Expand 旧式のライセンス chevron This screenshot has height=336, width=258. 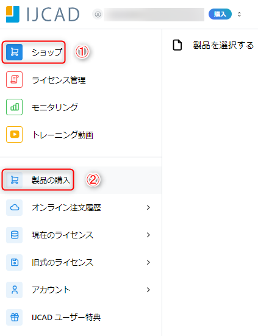[148, 262]
